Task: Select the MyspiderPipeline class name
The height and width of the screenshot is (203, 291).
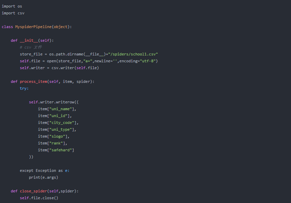Action: [33, 27]
